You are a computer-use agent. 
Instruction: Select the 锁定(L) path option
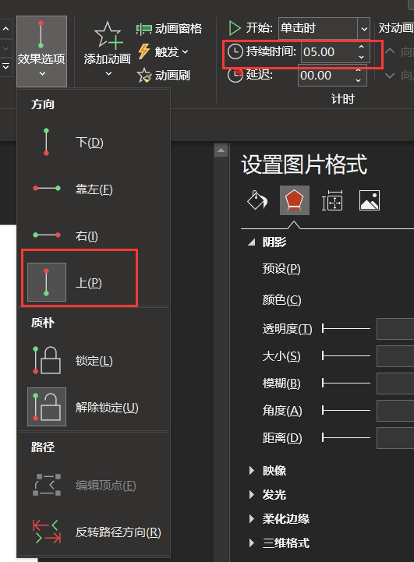(94, 361)
